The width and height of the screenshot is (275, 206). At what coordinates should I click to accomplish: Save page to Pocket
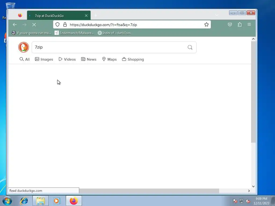coord(230,24)
